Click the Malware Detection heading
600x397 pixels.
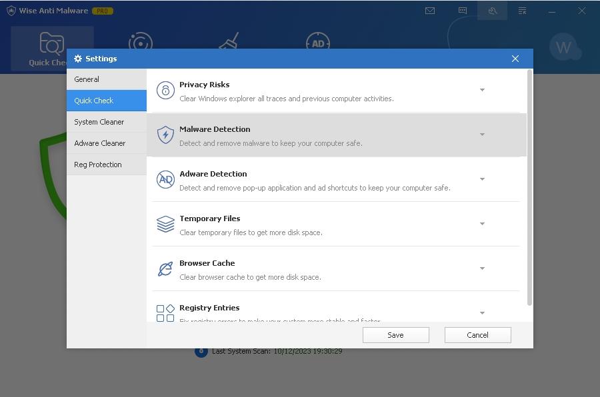(215, 129)
